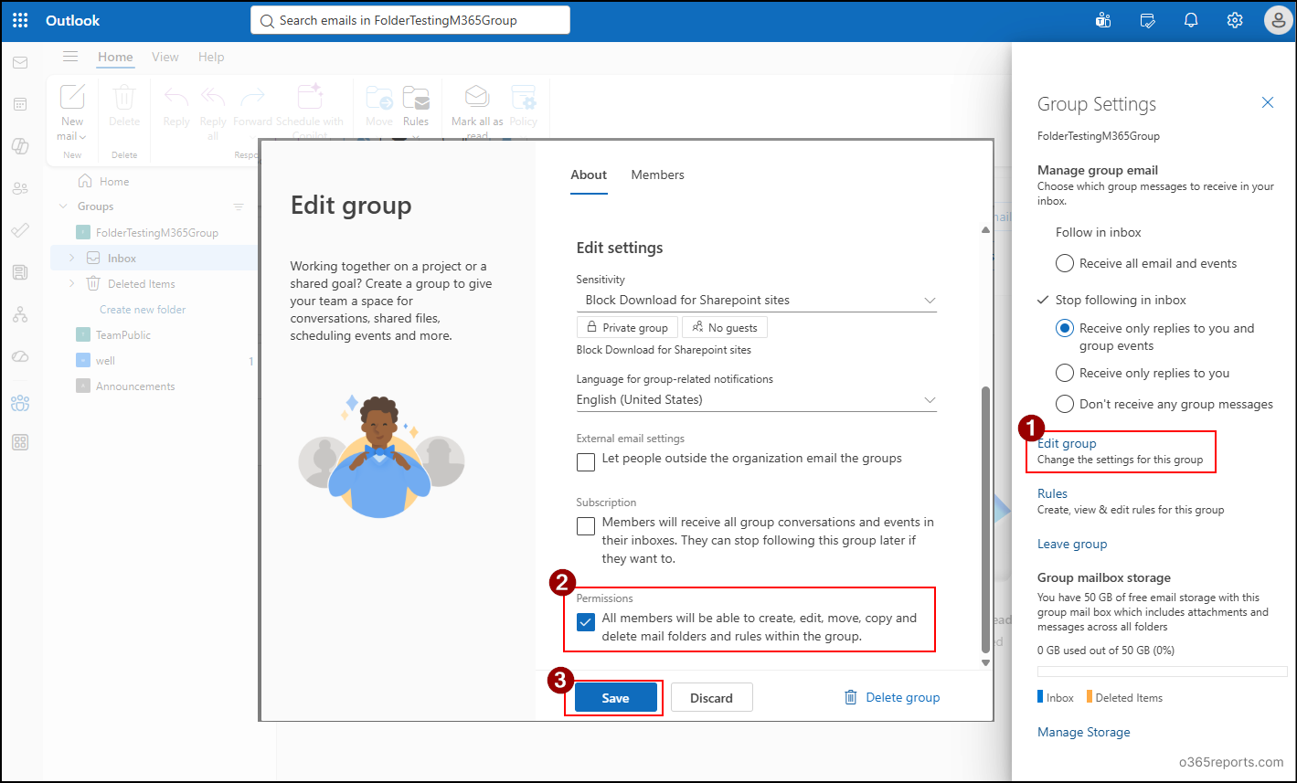Click the Discard button
Viewport: 1297px width, 783px height.
click(711, 698)
